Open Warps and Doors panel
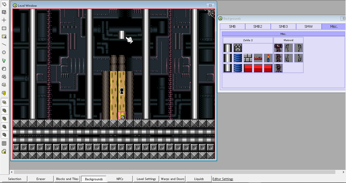The width and height of the screenshot is (346, 183). pos(173,179)
